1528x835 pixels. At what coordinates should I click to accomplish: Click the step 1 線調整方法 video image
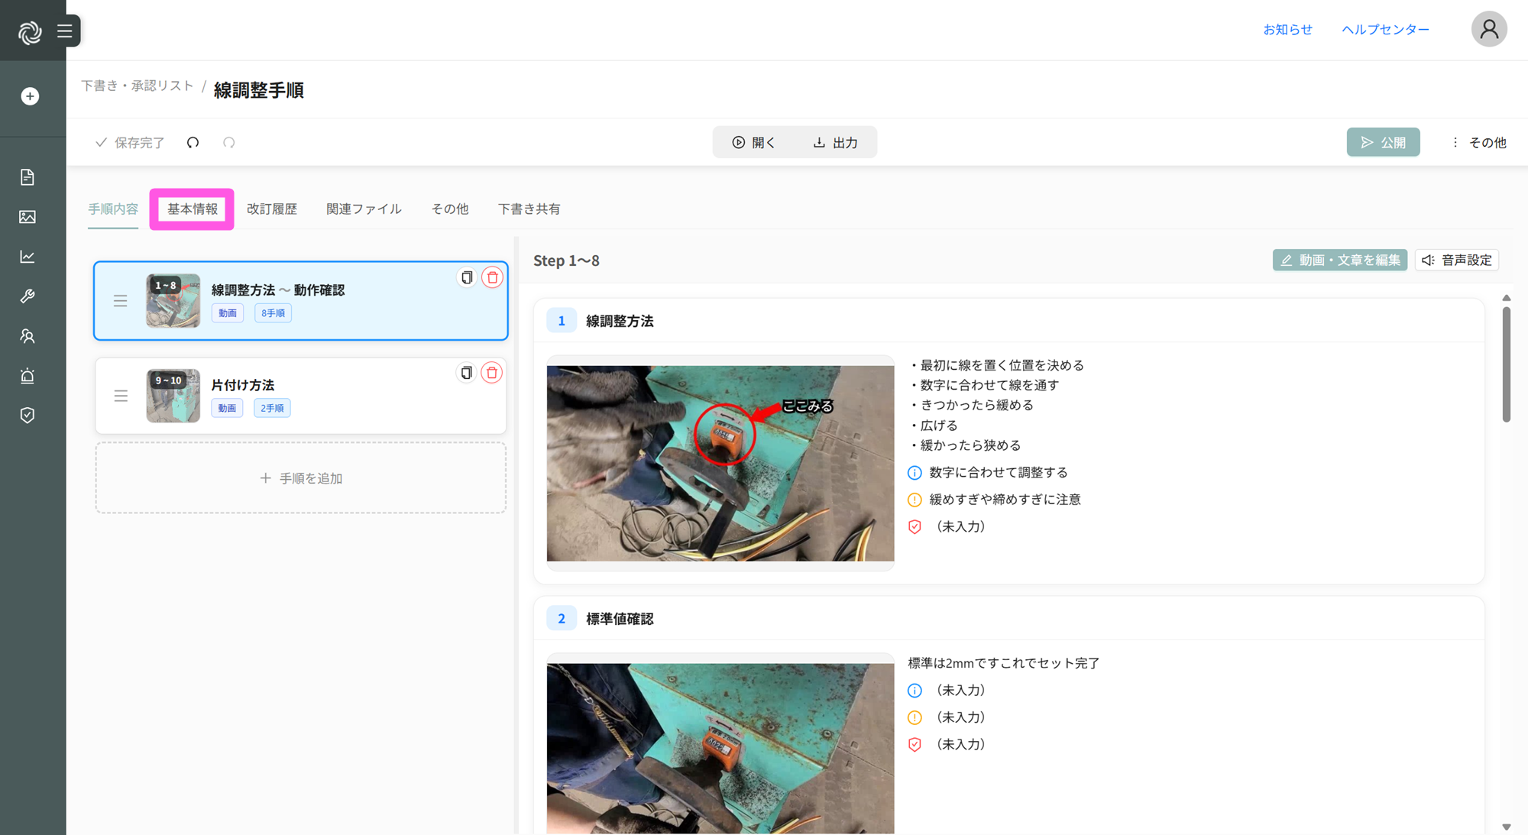tap(720, 464)
